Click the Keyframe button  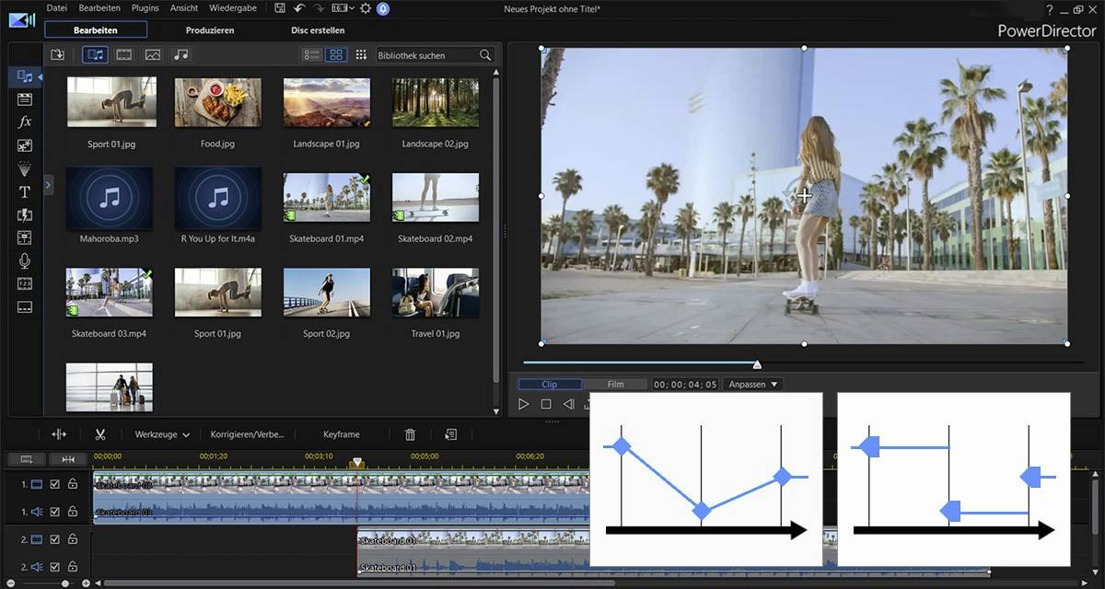(342, 434)
